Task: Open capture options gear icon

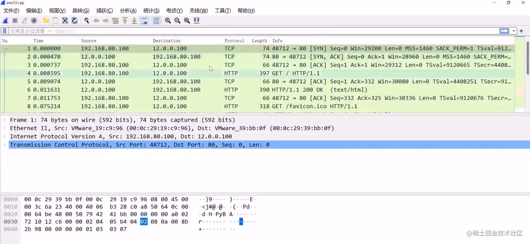Action: [34, 21]
